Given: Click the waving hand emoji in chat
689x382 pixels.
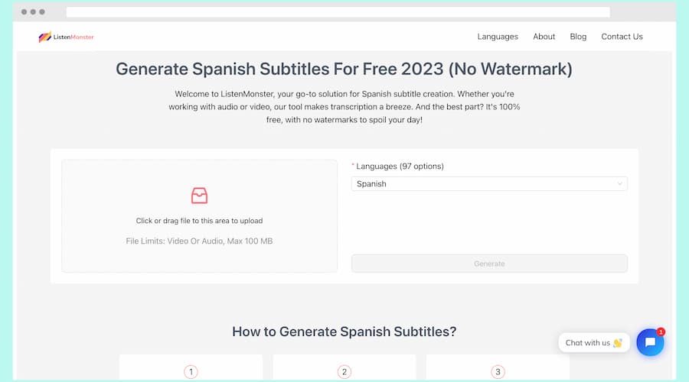Looking at the screenshot, I should [x=617, y=342].
